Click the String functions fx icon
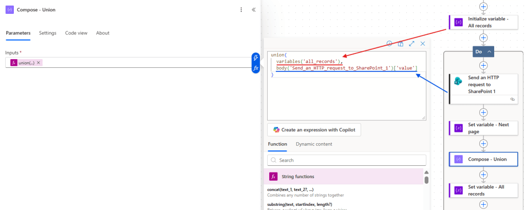The image size is (525, 210). tap(274, 176)
